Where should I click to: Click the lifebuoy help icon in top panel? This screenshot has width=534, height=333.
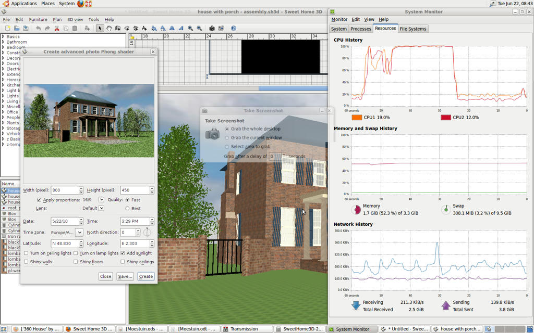coord(89,4)
